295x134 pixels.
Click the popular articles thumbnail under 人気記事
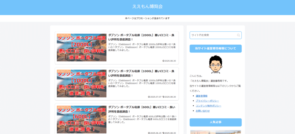(x=215, y=132)
